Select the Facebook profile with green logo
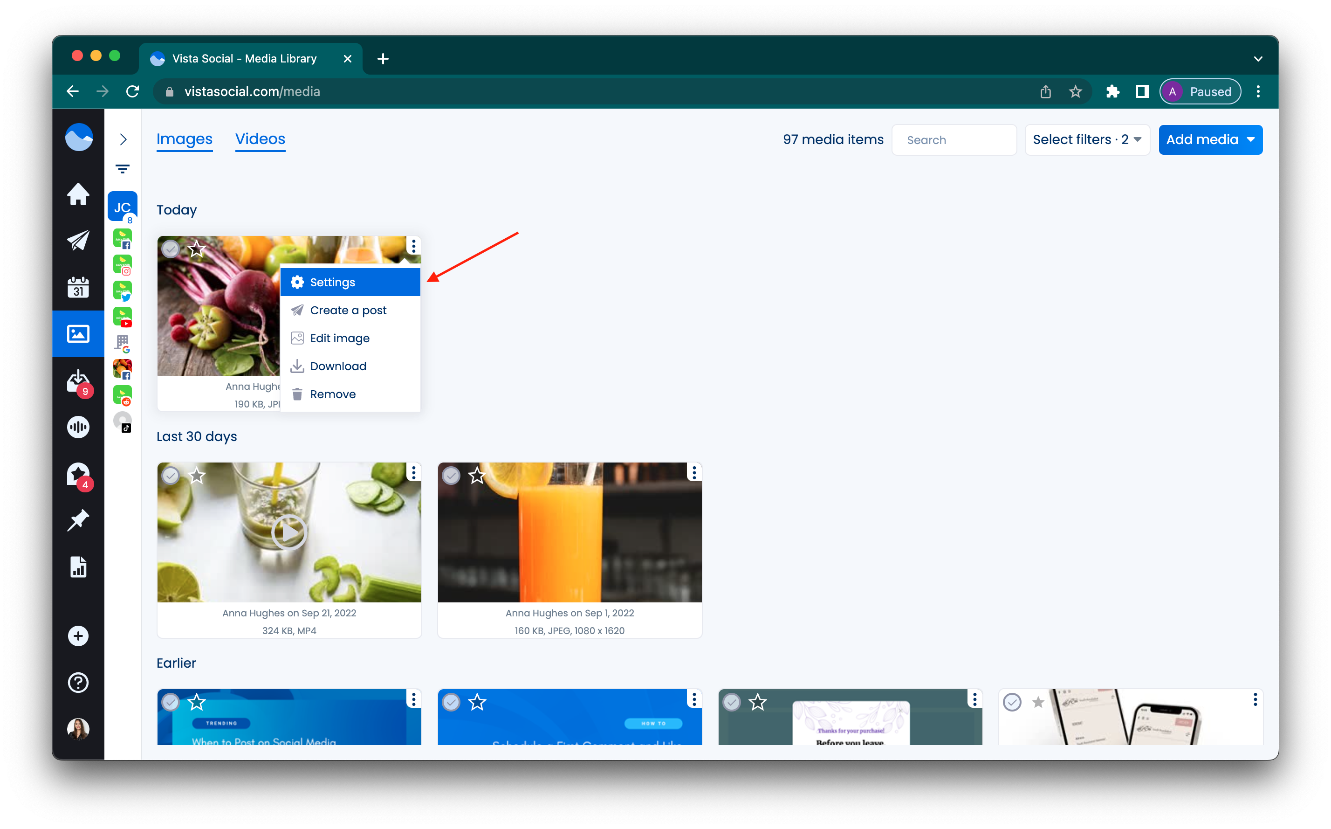Image resolution: width=1331 pixels, height=829 pixels. [123, 239]
